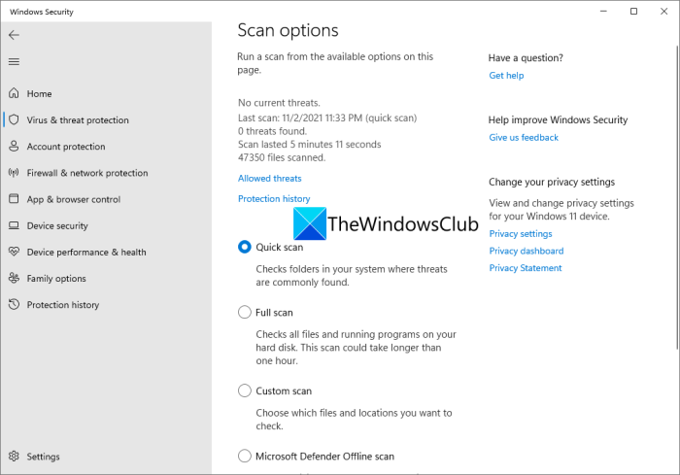Click the 'No current threats.' text
The width and height of the screenshot is (680, 475).
tap(280, 103)
